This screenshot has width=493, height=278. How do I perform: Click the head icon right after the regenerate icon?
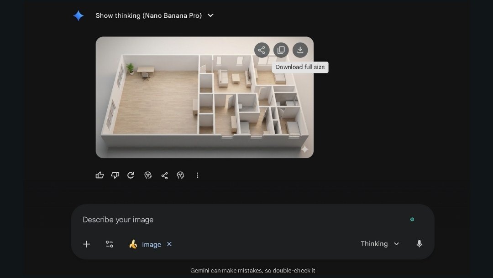(x=148, y=175)
